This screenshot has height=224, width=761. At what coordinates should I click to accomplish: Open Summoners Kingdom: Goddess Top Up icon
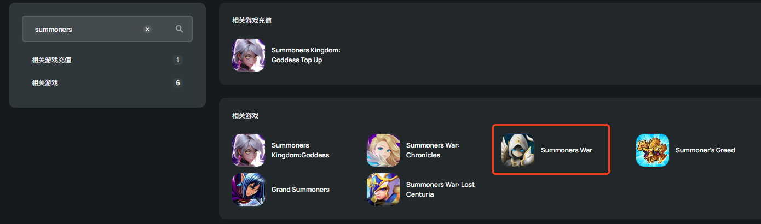pyautogui.click(x=249, y=55)
